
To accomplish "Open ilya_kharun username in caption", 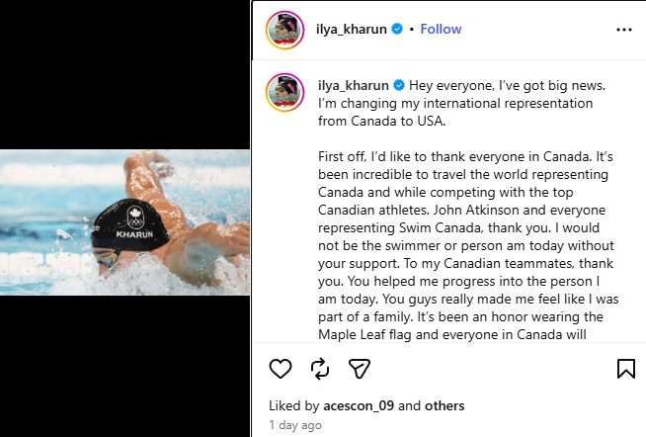I will (353, 85).
